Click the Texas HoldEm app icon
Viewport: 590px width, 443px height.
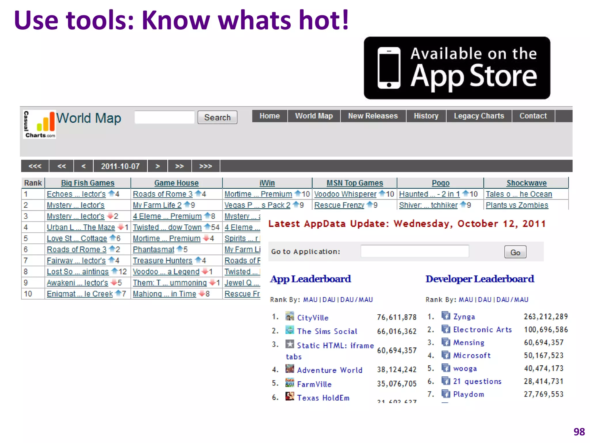(290, 396)
